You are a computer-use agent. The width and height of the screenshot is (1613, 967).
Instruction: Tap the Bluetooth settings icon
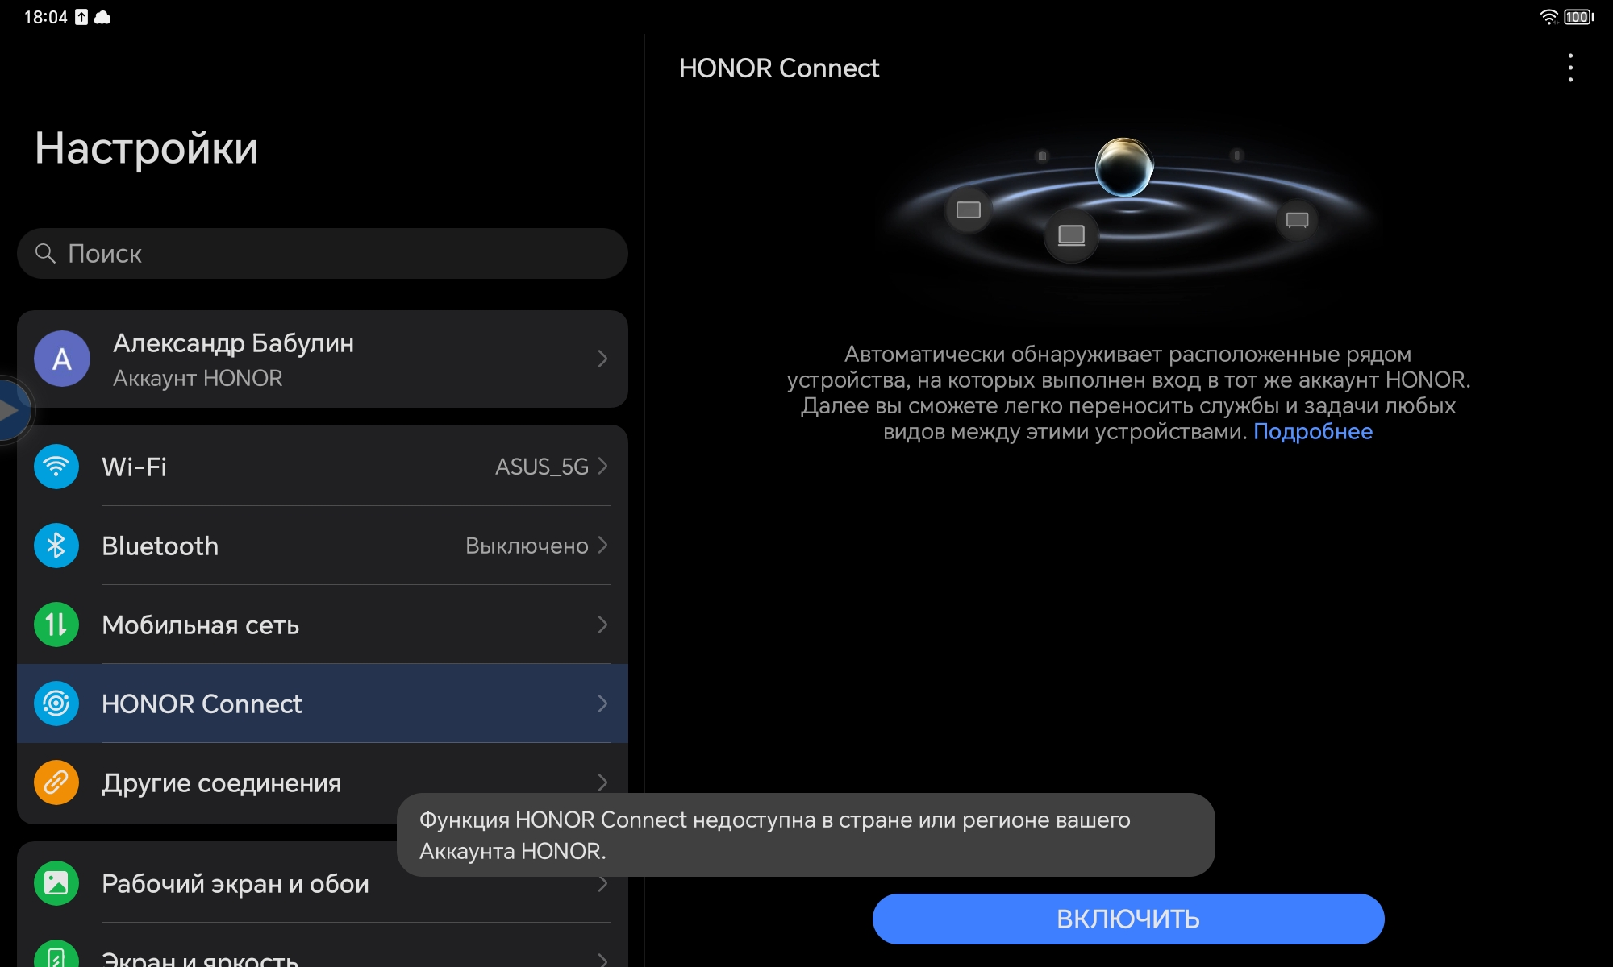point(56,546)
